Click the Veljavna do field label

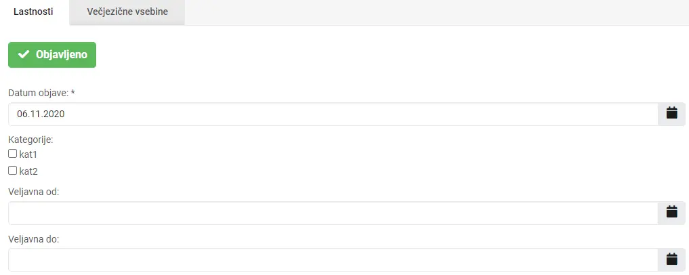(x=33, y=239)
